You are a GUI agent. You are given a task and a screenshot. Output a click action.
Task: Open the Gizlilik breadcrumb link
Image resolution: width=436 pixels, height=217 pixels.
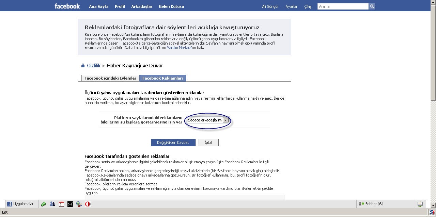94,66
